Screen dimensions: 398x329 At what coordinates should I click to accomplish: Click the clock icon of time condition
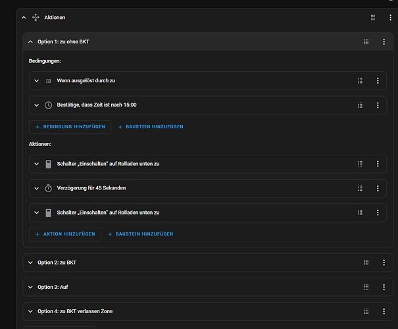(x=48, y=105)
